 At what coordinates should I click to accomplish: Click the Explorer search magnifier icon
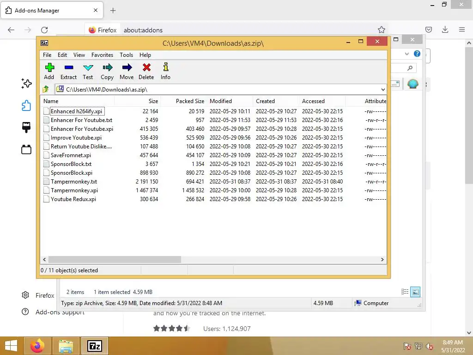point(410,68)
